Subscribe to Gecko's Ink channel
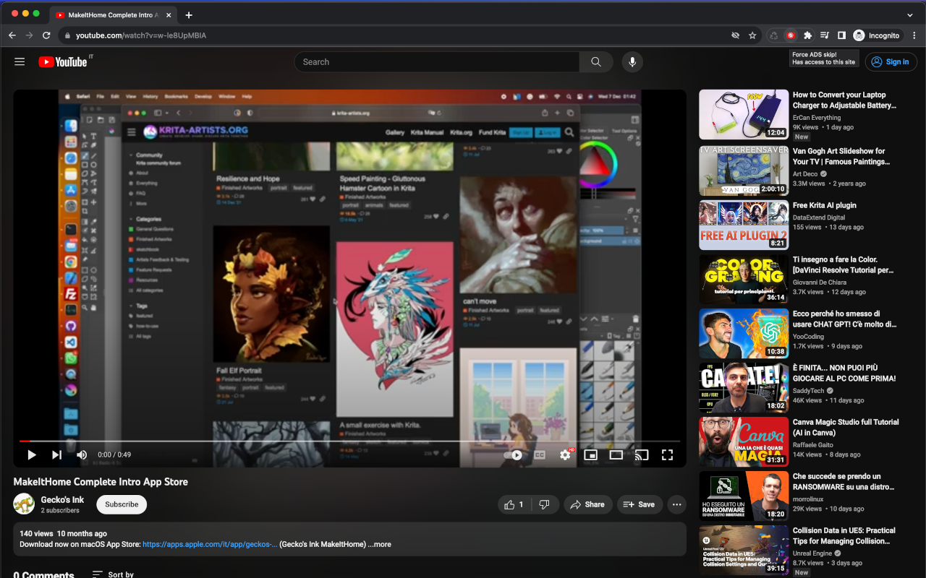The image size is (926, 578). tap(122, 504)
